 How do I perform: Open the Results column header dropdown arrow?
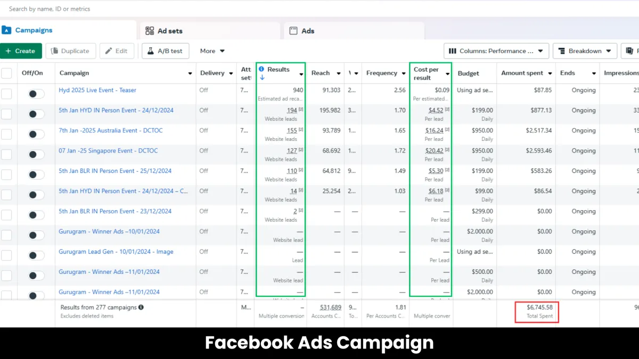click(301, 74)
